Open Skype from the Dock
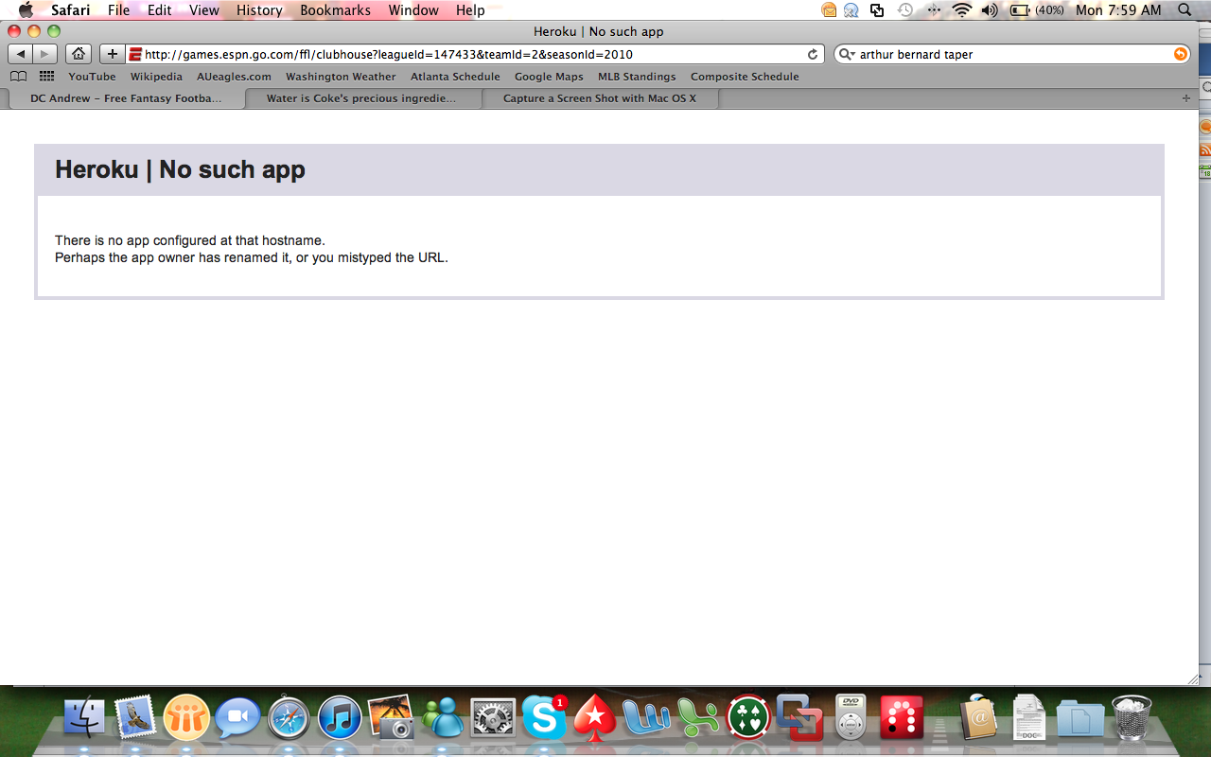 tap(544, 717)
